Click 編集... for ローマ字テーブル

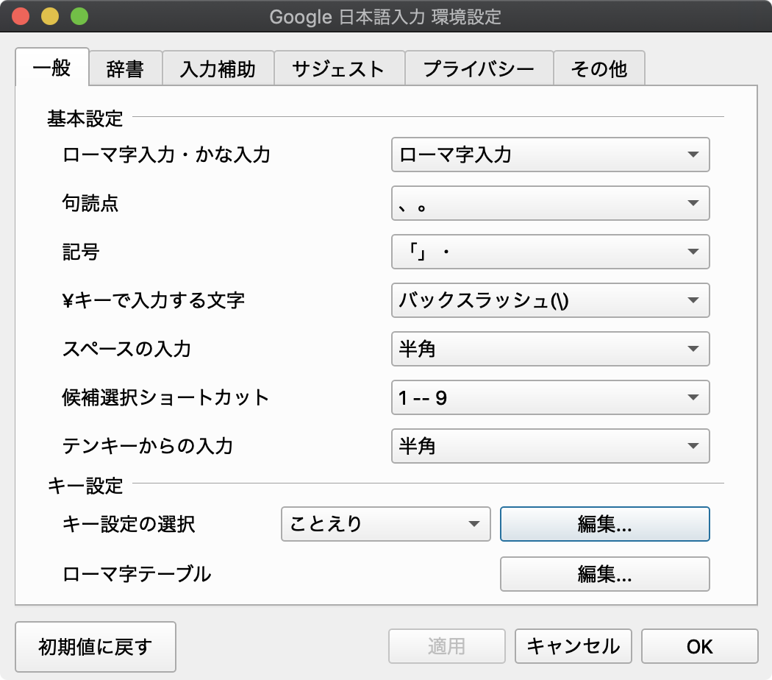coord(604,574)
